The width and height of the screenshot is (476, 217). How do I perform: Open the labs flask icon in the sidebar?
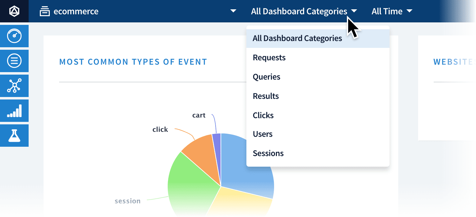click(x=14, y=136)
